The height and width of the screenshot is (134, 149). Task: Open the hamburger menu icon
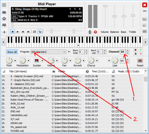click(x=4, y=5)
